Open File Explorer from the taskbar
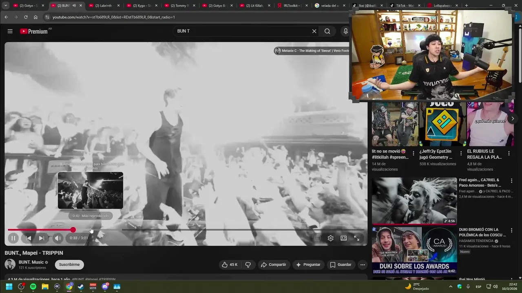Viewport: 522px width, 293px height. point(45,286)
